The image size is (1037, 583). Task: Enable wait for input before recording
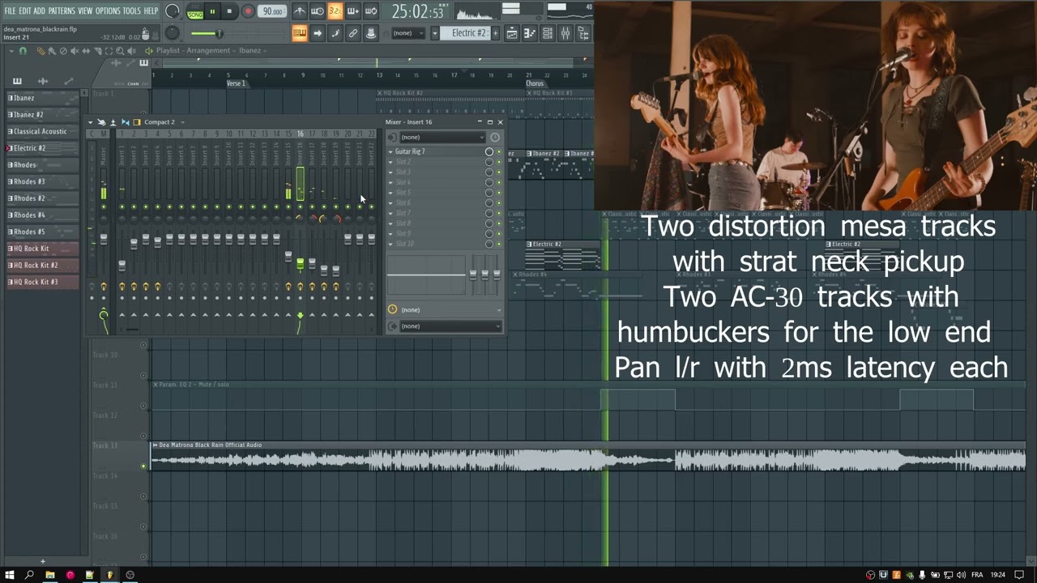317,11
